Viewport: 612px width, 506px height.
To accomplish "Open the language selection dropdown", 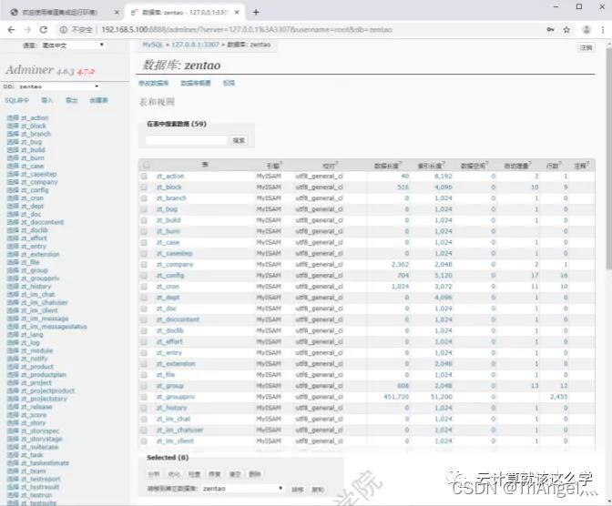I will coord(73,46).
